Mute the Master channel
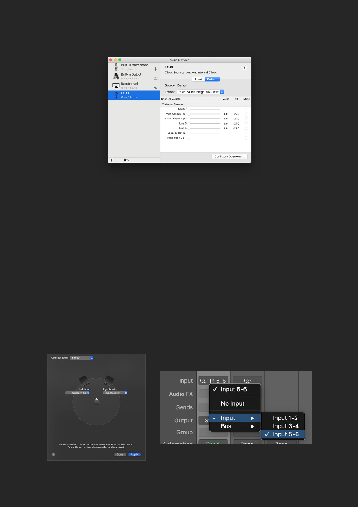This screenshot has height=507, width=358. pyautogui.click(x=247, y=109)
